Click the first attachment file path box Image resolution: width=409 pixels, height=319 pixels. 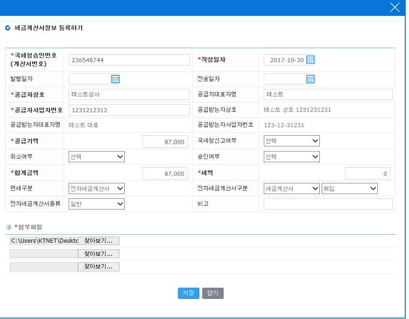(x=44, y=241)
